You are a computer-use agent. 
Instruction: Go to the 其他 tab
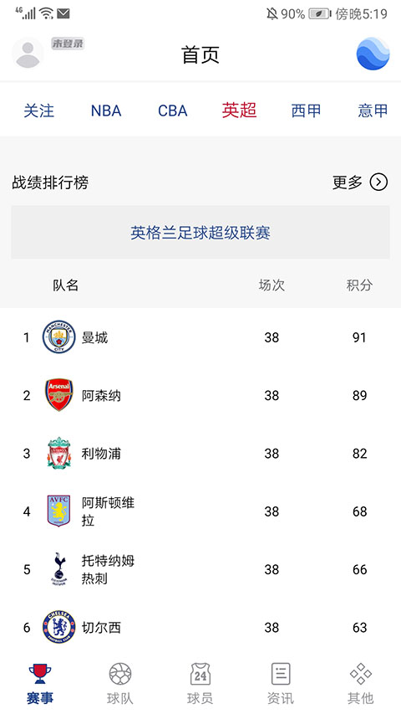(361, 683)
